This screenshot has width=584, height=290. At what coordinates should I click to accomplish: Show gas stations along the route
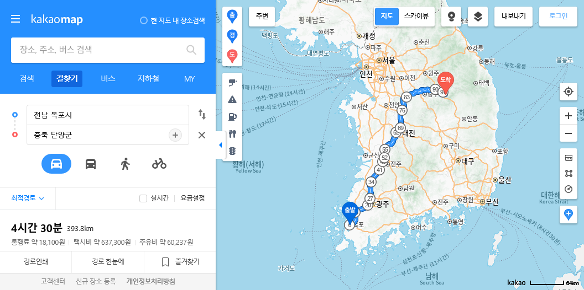[232, 116]
